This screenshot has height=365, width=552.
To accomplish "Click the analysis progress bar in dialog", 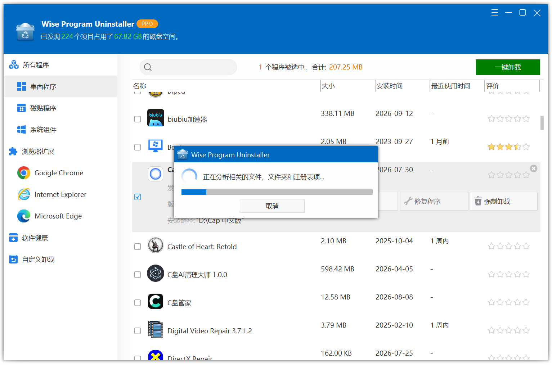I will click(277, 192).
